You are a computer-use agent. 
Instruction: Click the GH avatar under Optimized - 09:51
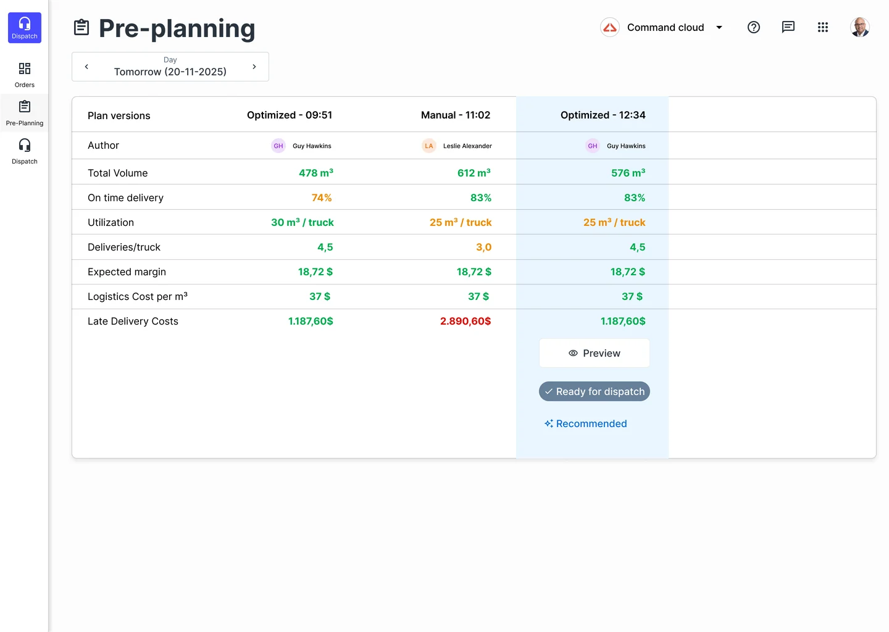pos(278,146)
